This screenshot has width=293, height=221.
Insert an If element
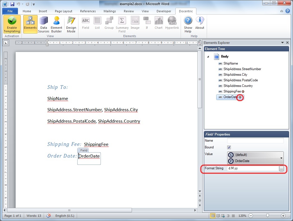point(147,23)
